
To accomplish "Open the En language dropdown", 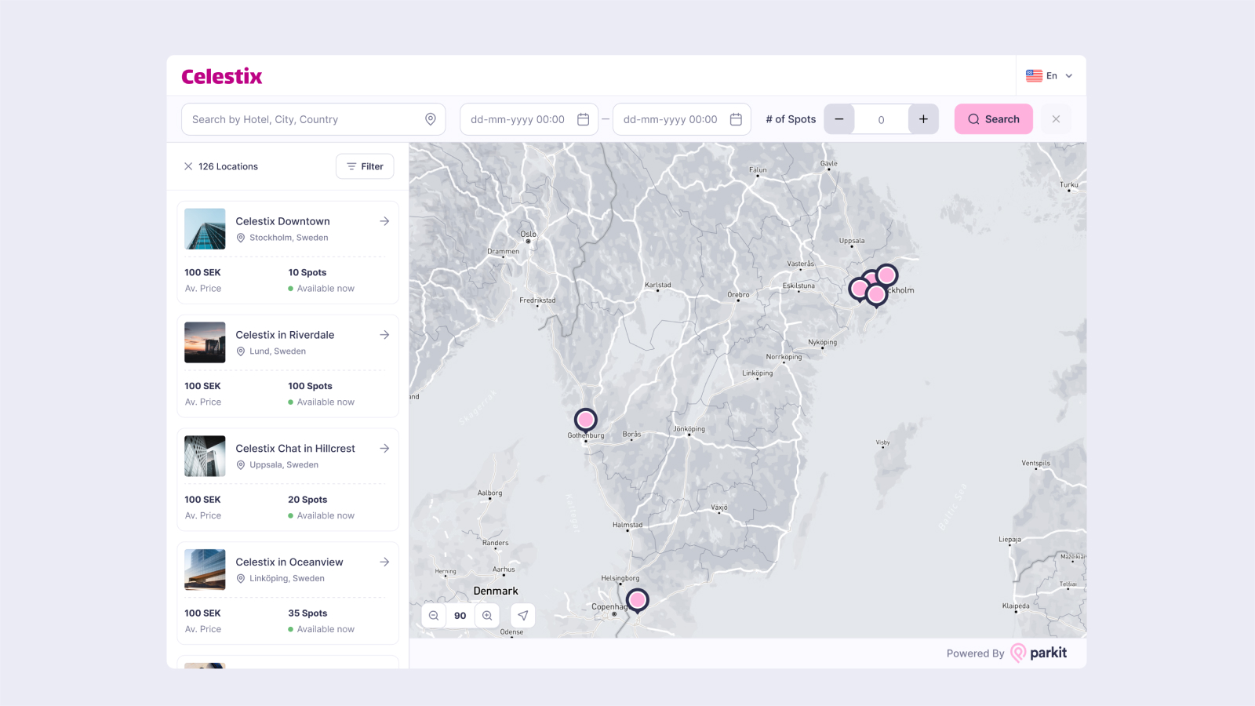I will 1049,76.
